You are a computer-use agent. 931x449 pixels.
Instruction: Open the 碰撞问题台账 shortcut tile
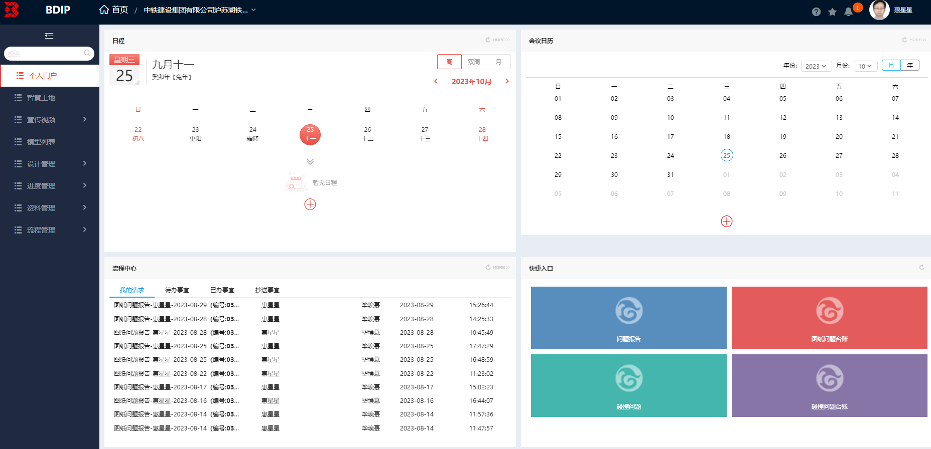(829, 385)
